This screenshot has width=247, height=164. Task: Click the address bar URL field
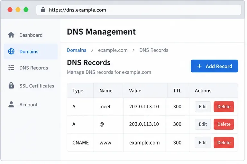[x=139, y=10]
